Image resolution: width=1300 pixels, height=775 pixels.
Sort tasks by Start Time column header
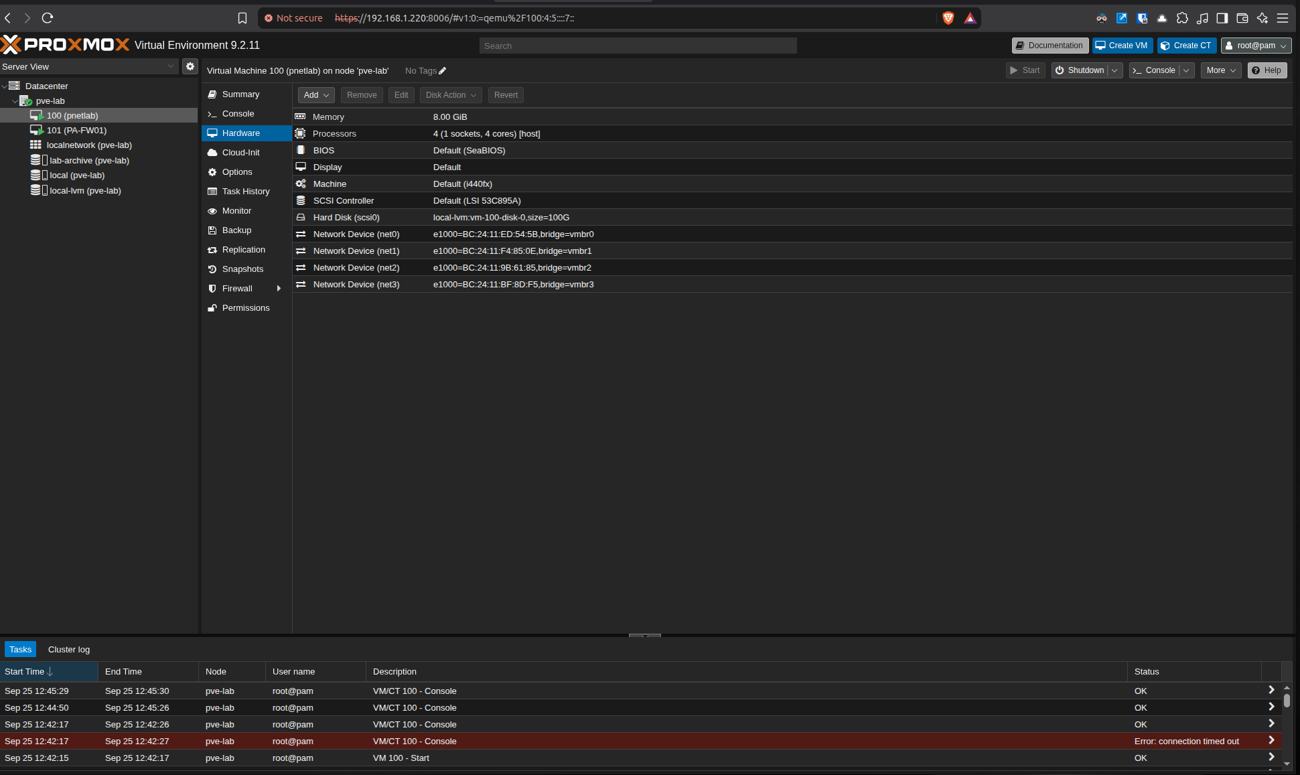pos(48,671)
